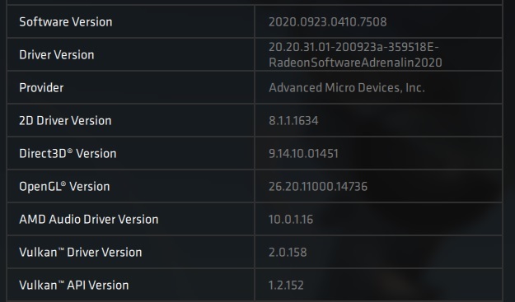This screenshot has height=302, width=515.
Task: Click the AMD Audio Driver Version label
Action: (x=89, y=220)
